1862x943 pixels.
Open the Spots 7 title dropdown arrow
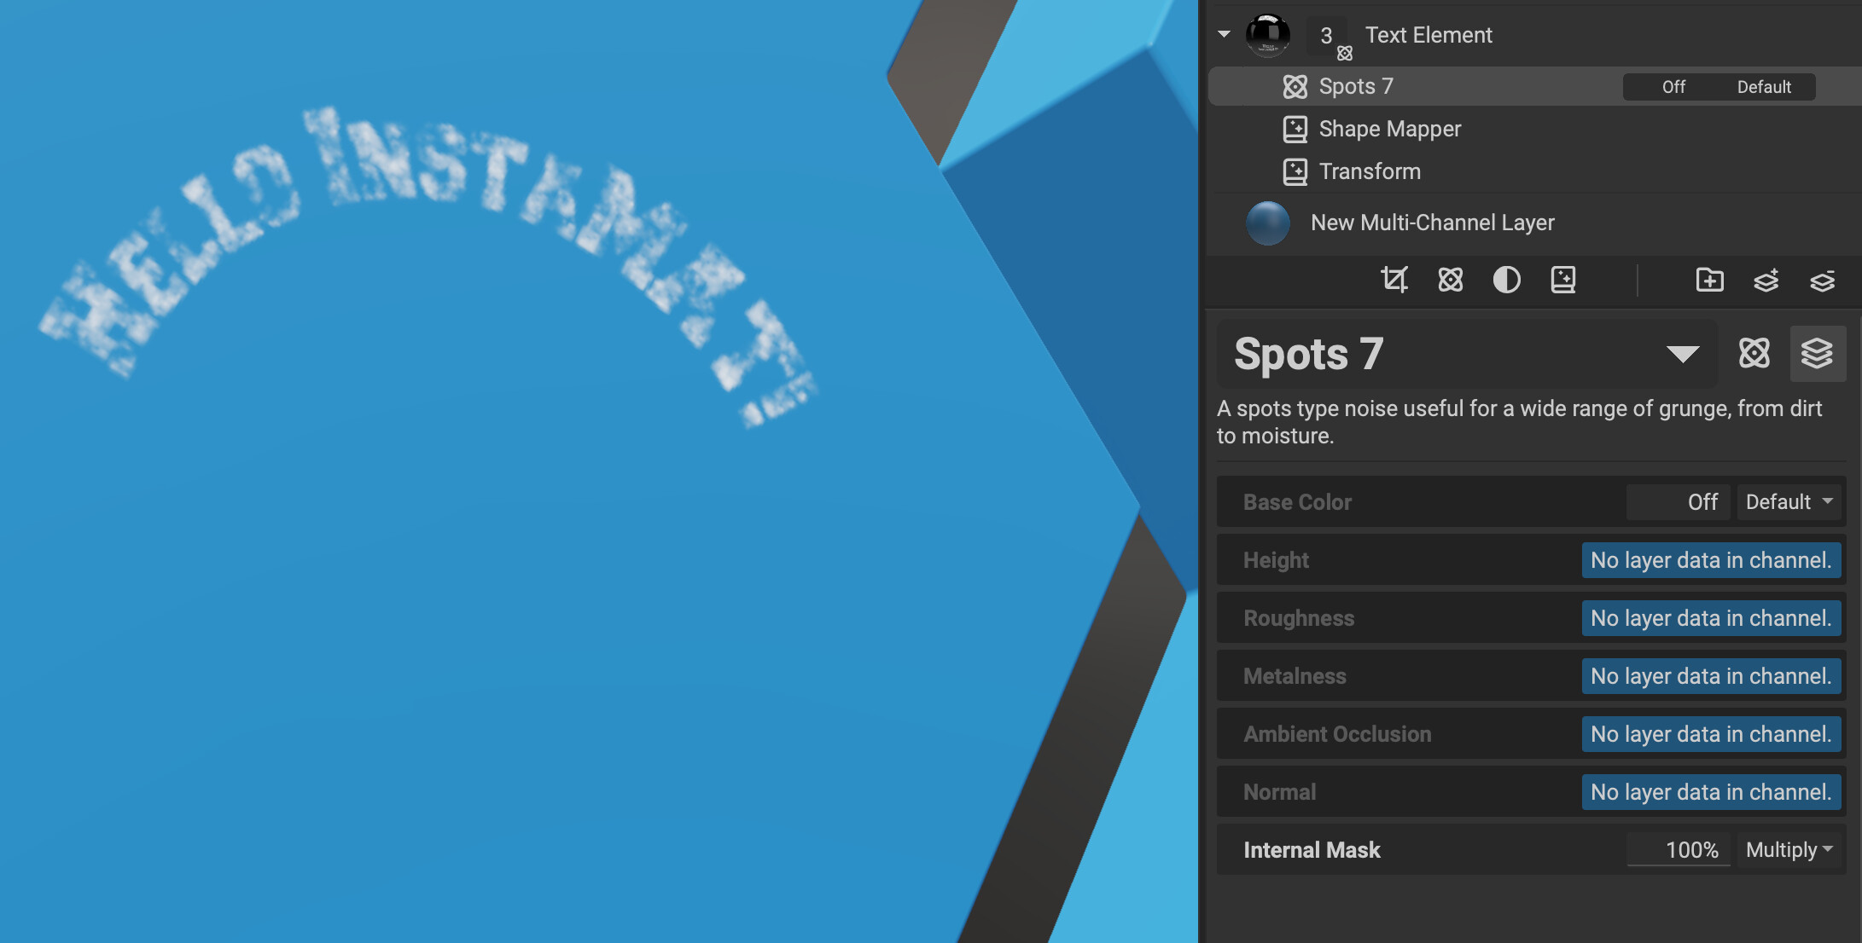(1682, 354)
